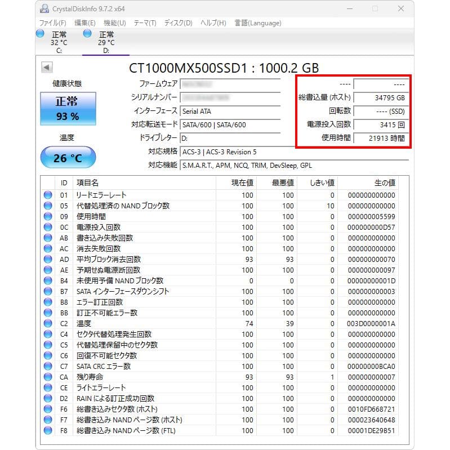This screenshot has width=450, height=450.
Task: Click status orb for 01 リードエラーレート
Action: click(x=48, y=195)
